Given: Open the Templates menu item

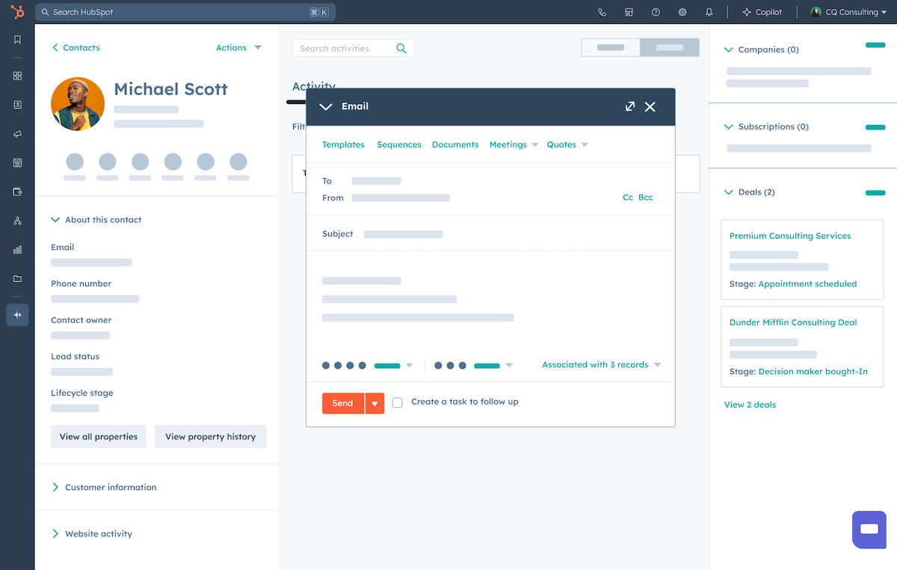Looking at the screenshot, I should point(343,144).
